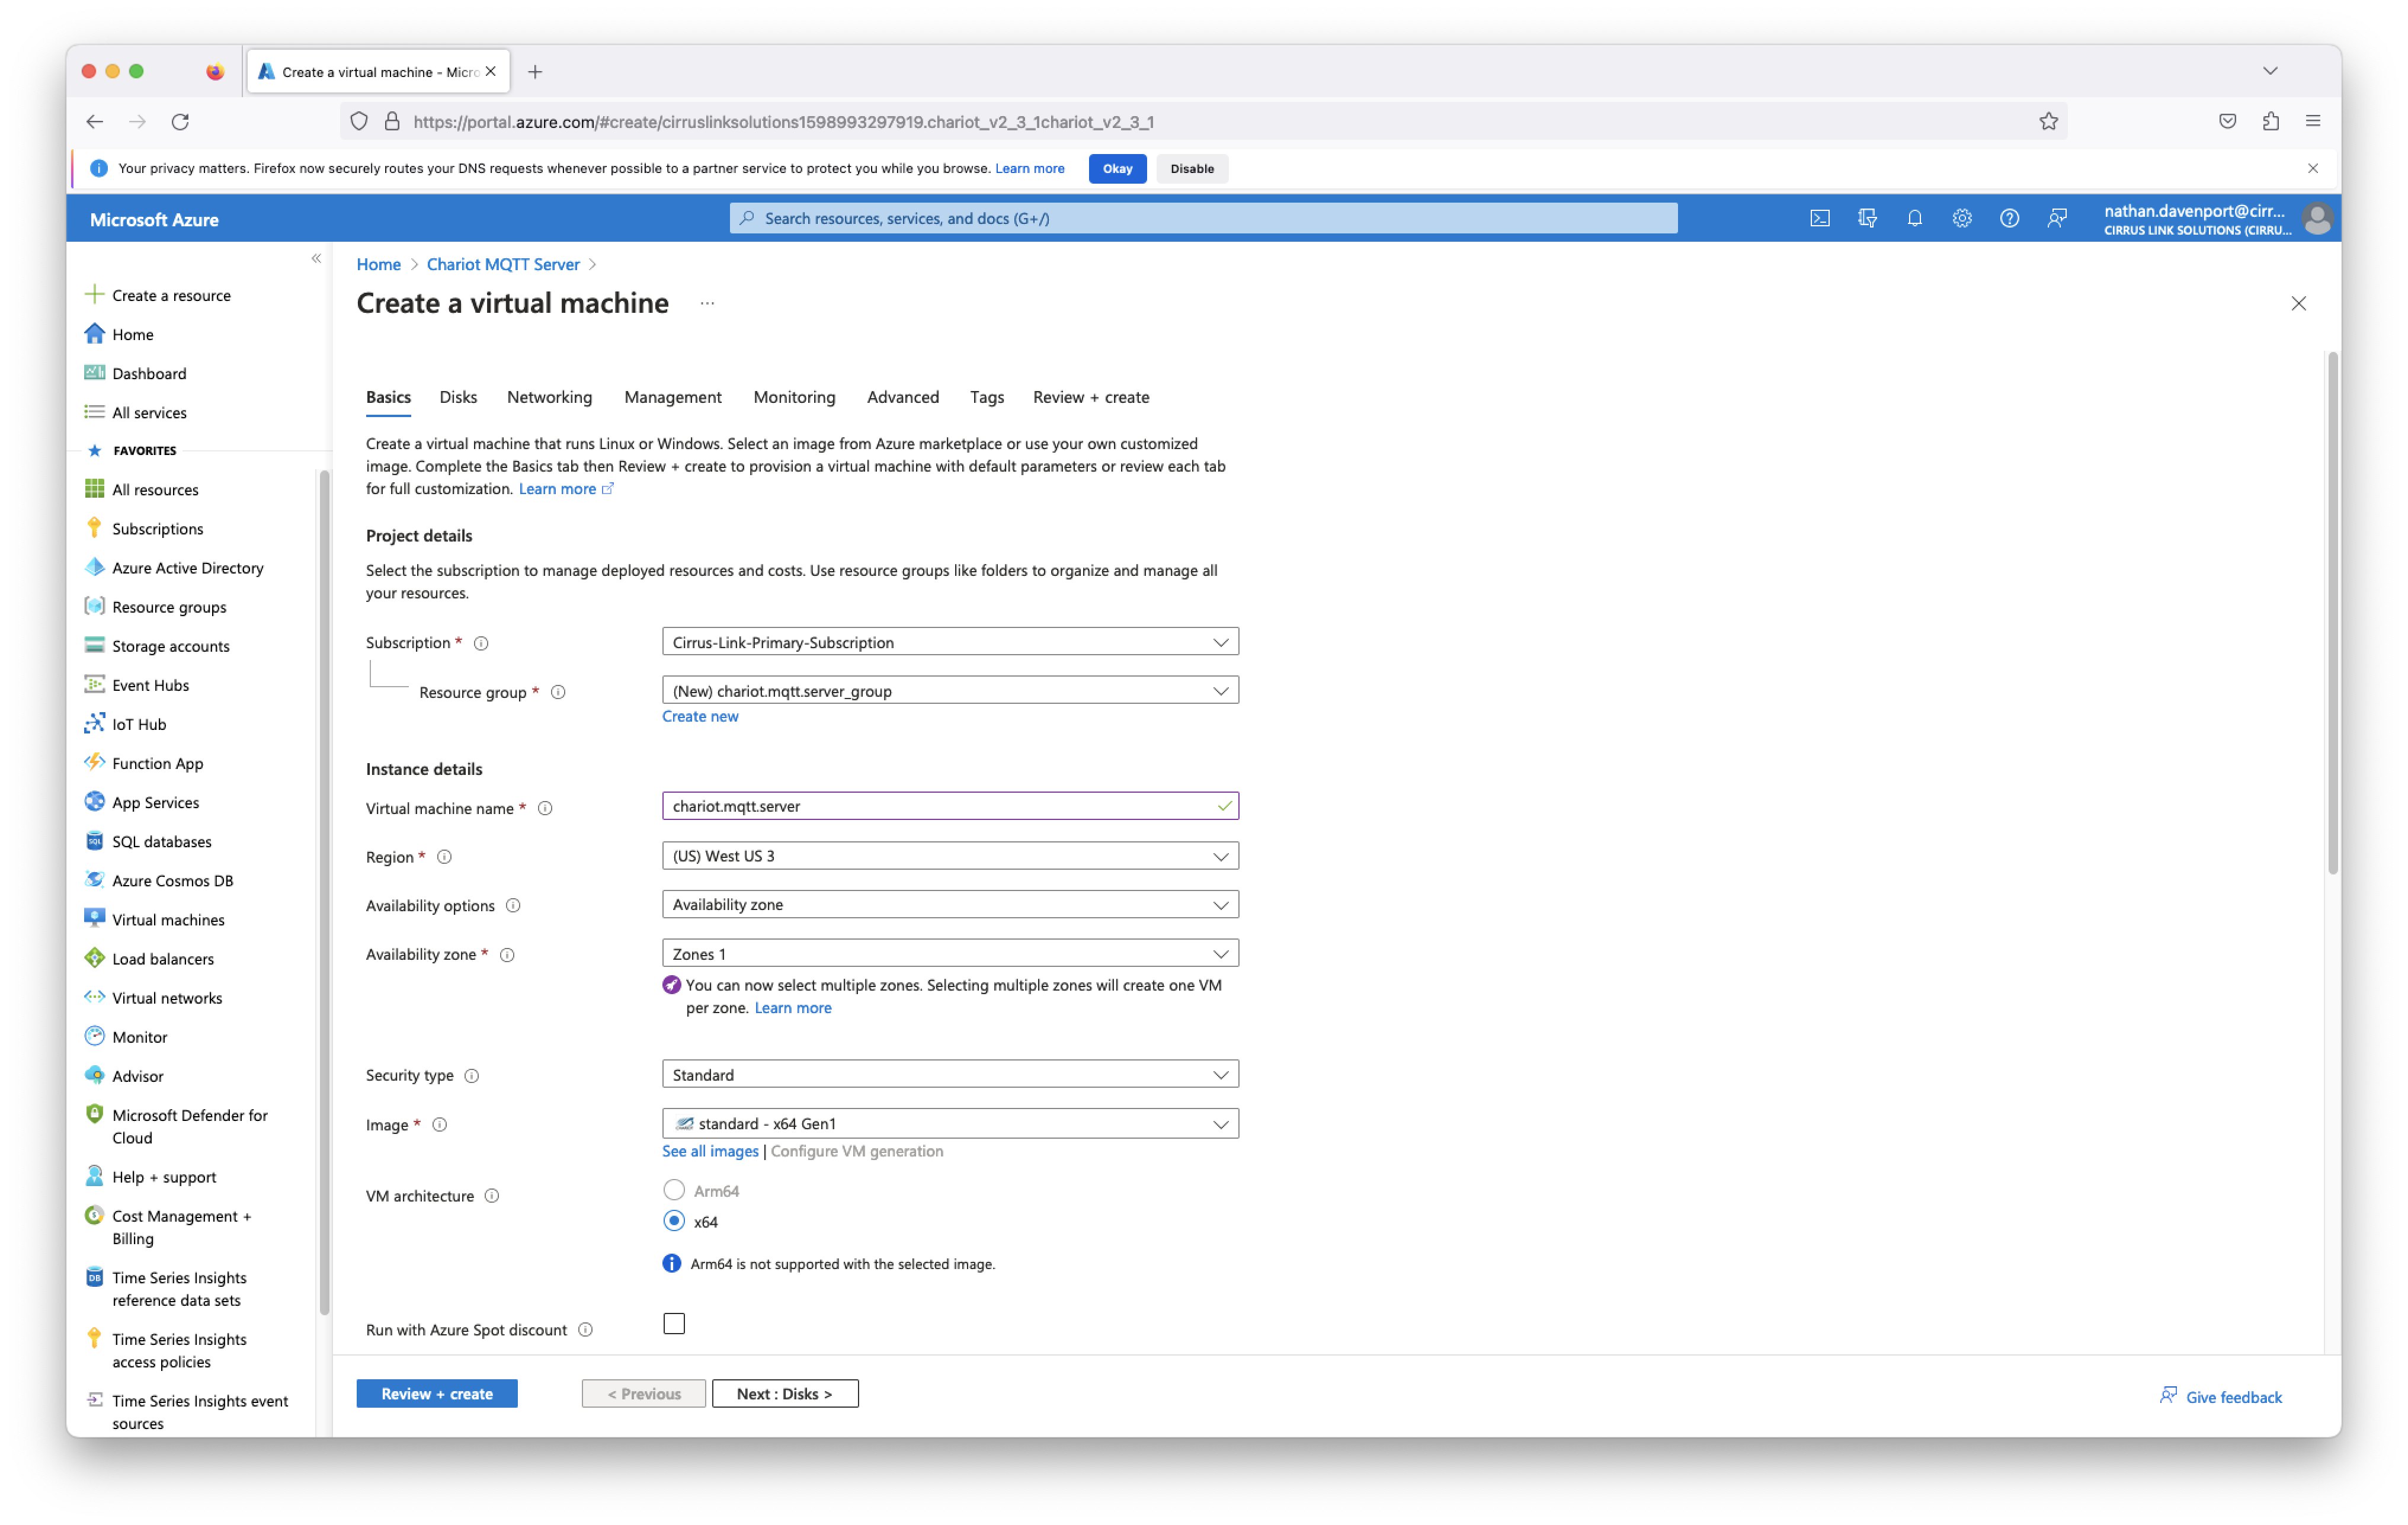Image resolution: width=2408 pixels, height=1525 pixels.
Task: Open the Firefox tab list chevron
Action: pos(2270,71)
